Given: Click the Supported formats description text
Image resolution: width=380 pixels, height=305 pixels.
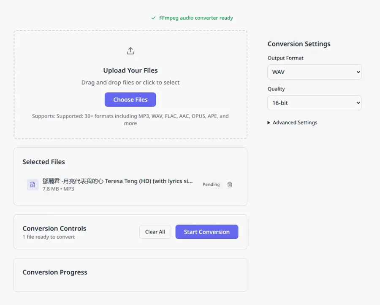Looking at the screenshot, I should (130, 120).
